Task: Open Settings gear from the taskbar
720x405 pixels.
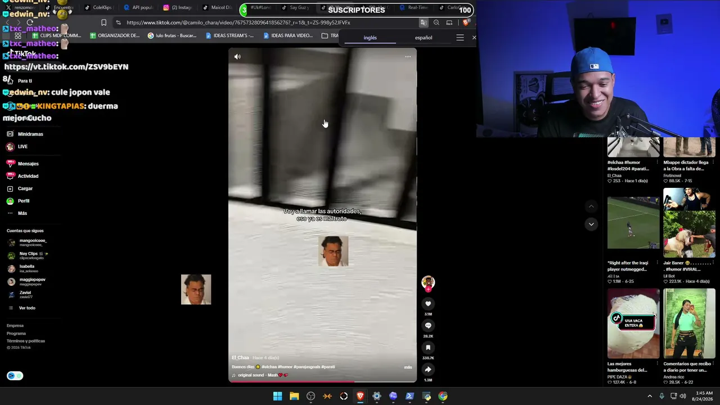Action: coord(377,396)
